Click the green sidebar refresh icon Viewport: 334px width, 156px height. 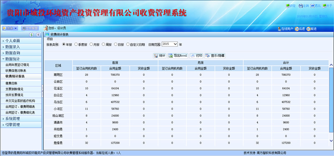click(x=32, y=35)
